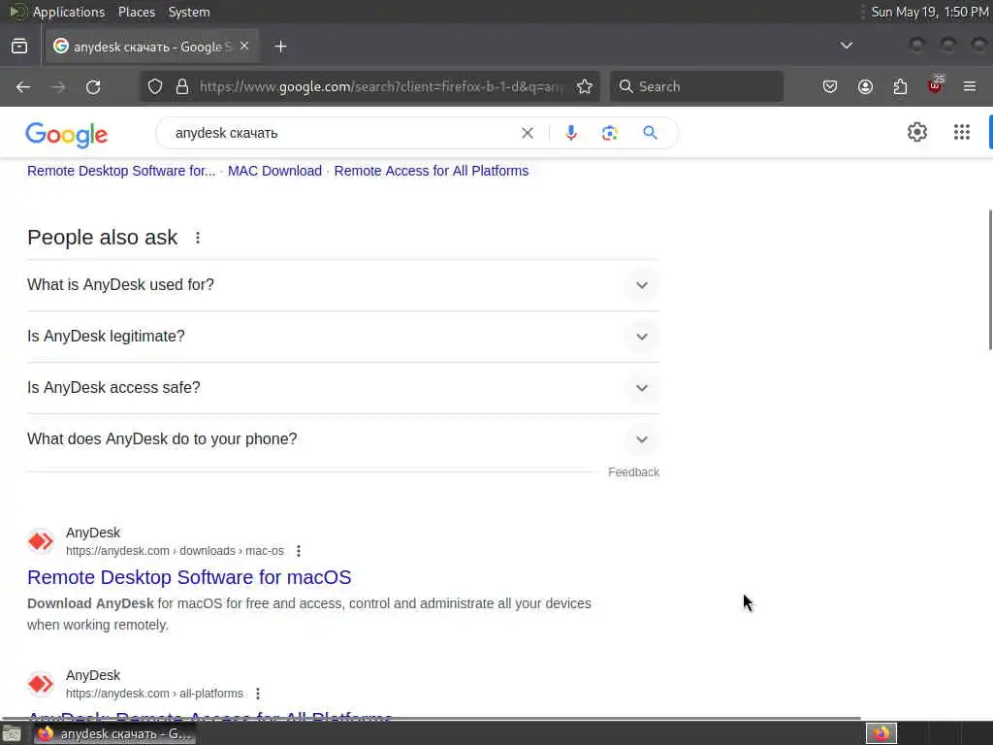Image resolution: width=993 pixels, height=745 pixels.
Task: Click the Firefox back arrow button
Action: pos(23,86)
